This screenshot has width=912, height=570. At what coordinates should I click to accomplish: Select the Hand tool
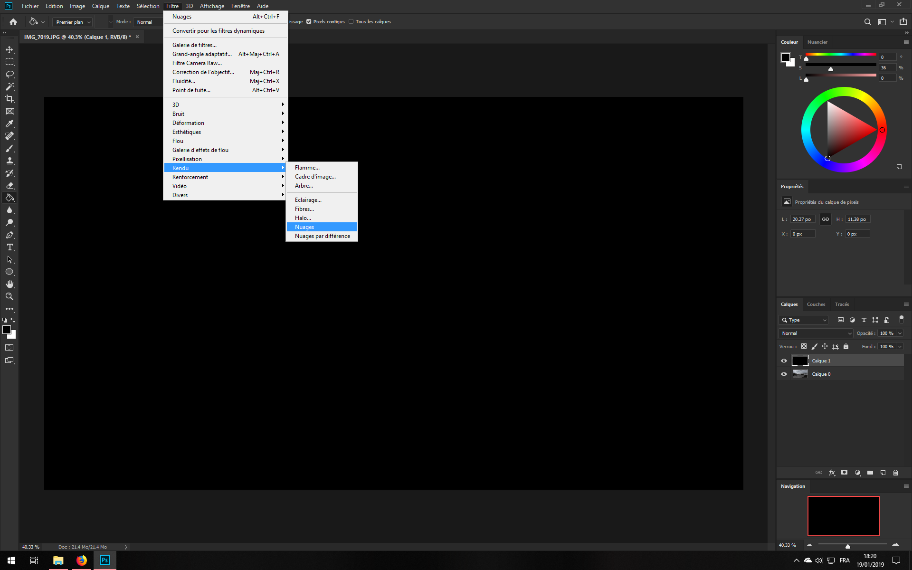(9, 284)
